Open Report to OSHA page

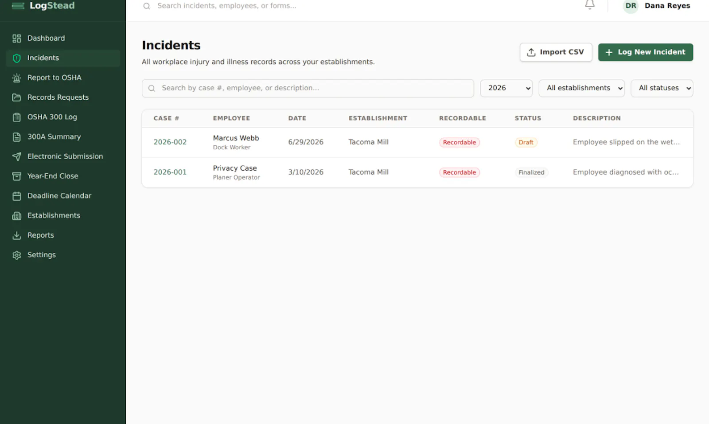coord(63,78)
